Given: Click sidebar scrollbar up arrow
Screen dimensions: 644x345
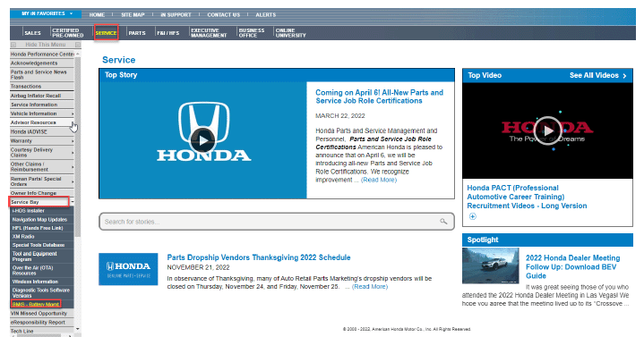Looking at the screenshot, I should (78, 54).
